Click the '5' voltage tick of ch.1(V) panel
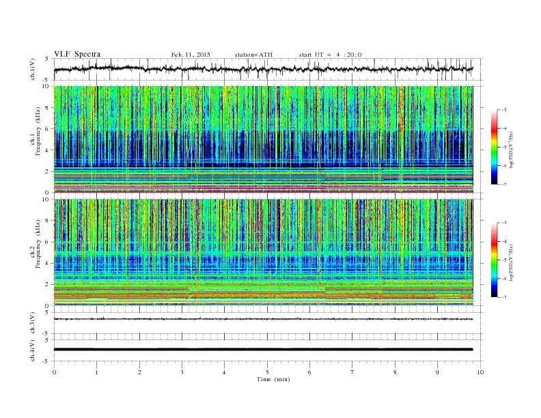The width and height of the screenshot is (541, 418). coord(47,59)
